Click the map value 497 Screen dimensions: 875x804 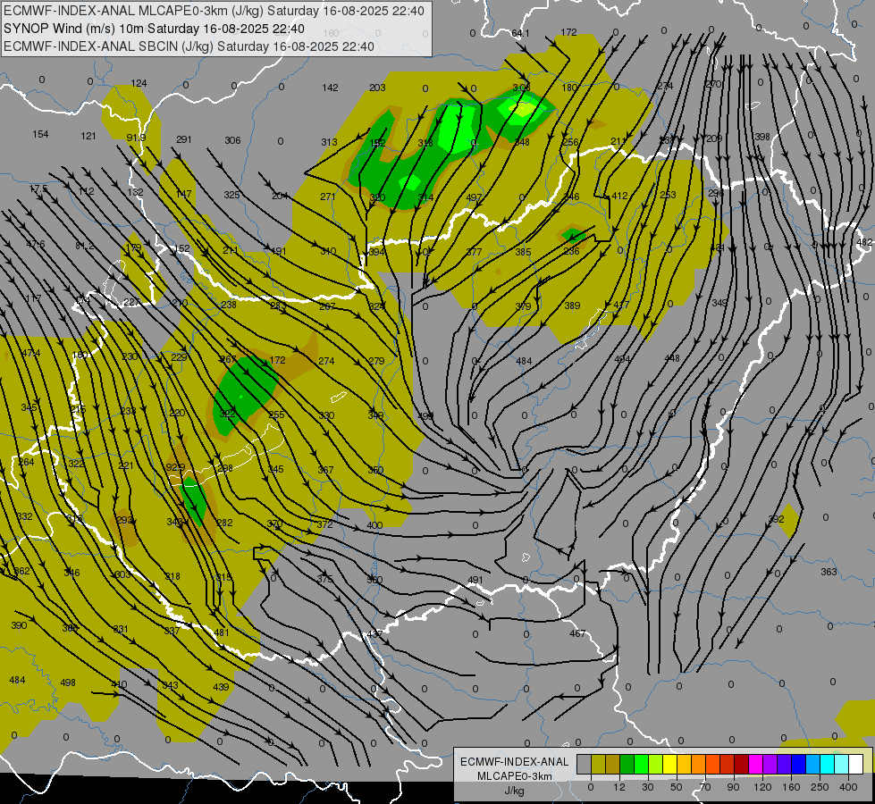pos(473,197)
